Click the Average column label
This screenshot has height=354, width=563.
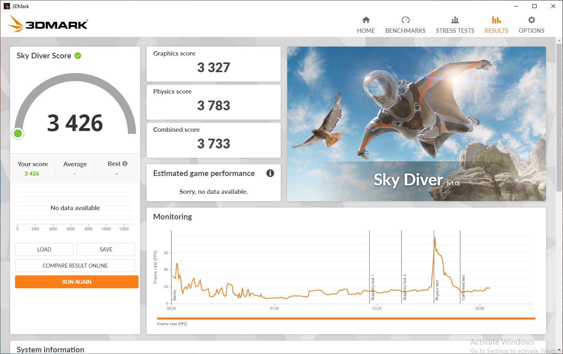75,164
